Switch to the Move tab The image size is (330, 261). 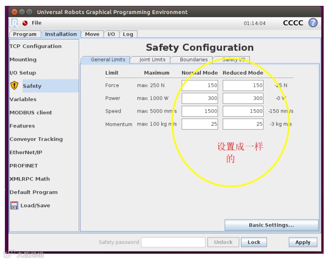pos(92,34)
